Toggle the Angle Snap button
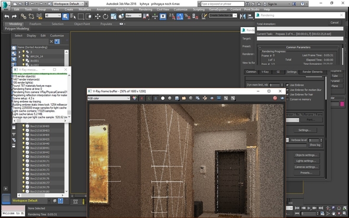The width and height of the screenshot is (349, 218). [180, 16]
